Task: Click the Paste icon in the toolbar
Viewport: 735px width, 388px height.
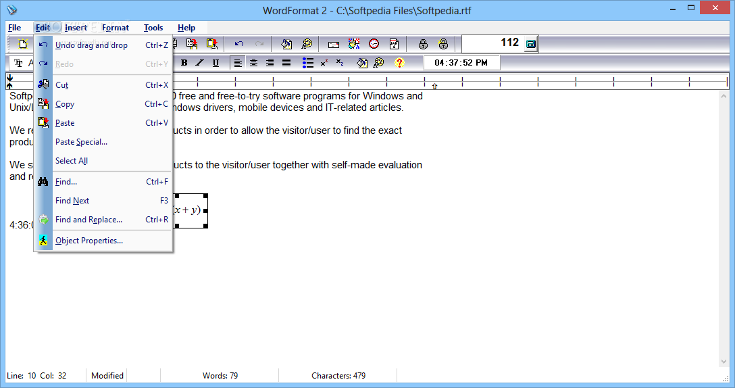Action: pos(212,44)
